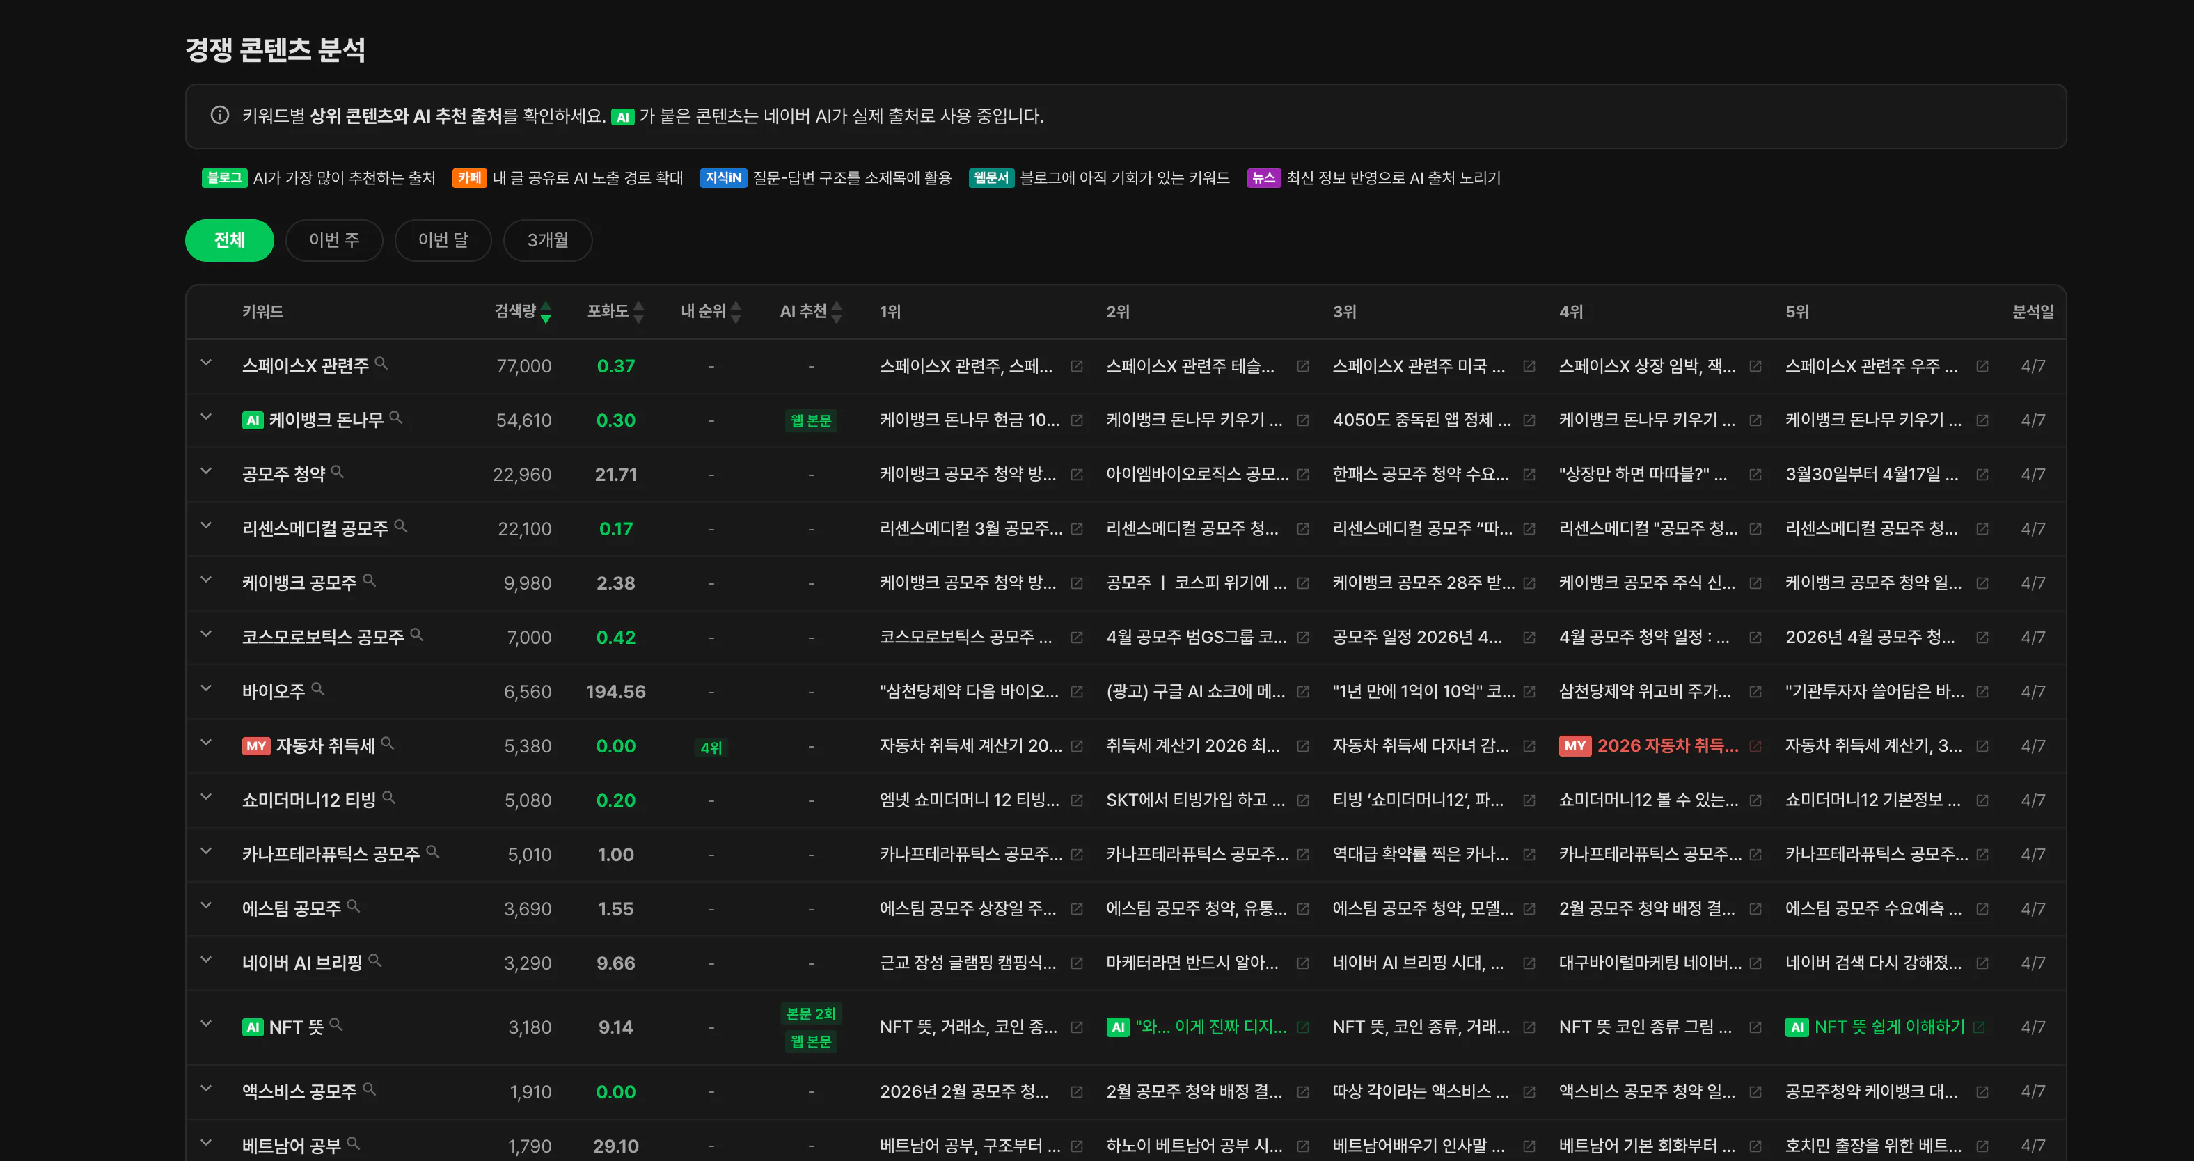2194x1161 pixels.
Task: Open NFT 뜻 쉽게 이해하기 link
Action: 1889,1027
